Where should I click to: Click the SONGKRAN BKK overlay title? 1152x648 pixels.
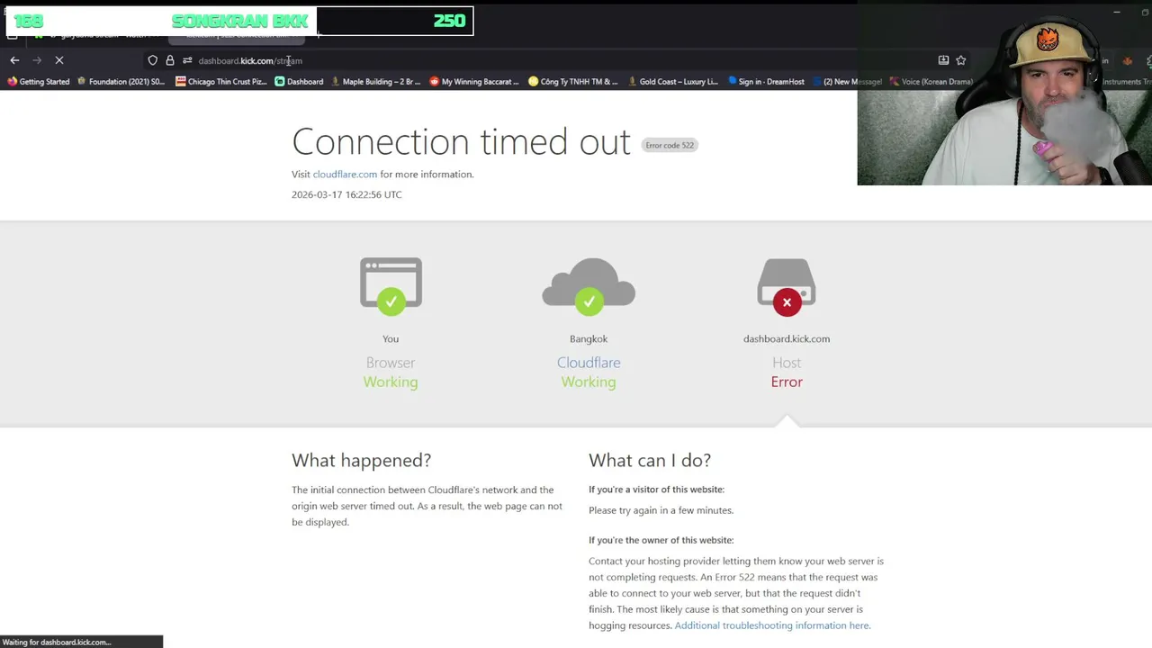pos(239,21)
